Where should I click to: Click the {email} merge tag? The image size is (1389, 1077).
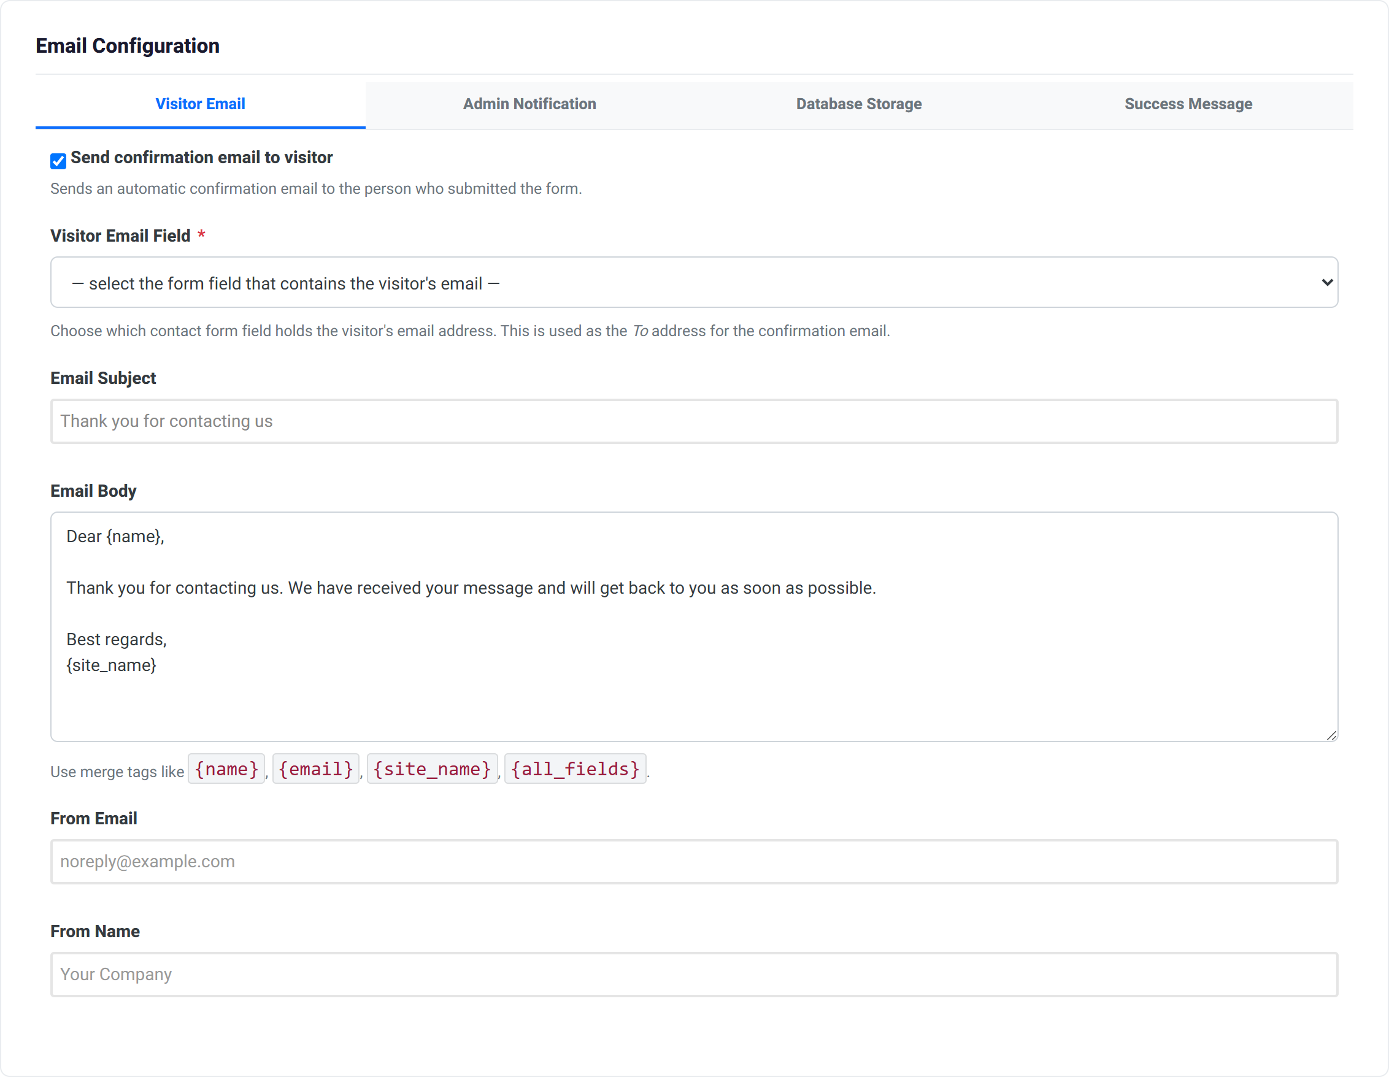316,769
